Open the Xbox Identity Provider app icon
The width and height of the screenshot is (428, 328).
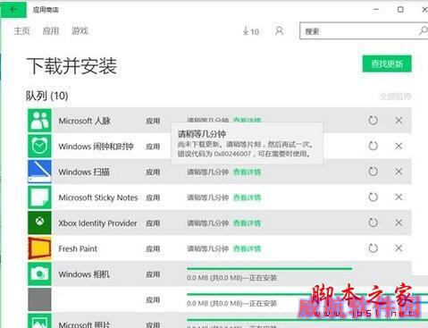[x=39, y=223]
